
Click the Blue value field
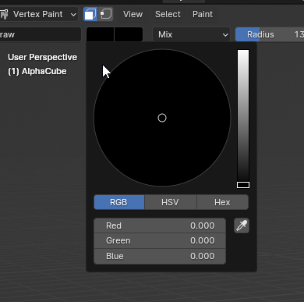click(160, 256)
